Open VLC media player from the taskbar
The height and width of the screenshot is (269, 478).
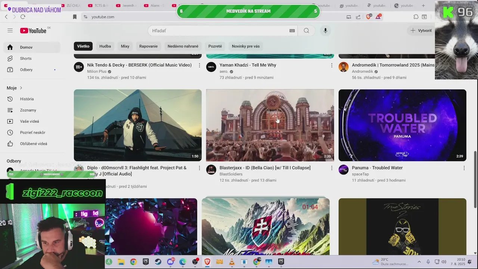232,262
